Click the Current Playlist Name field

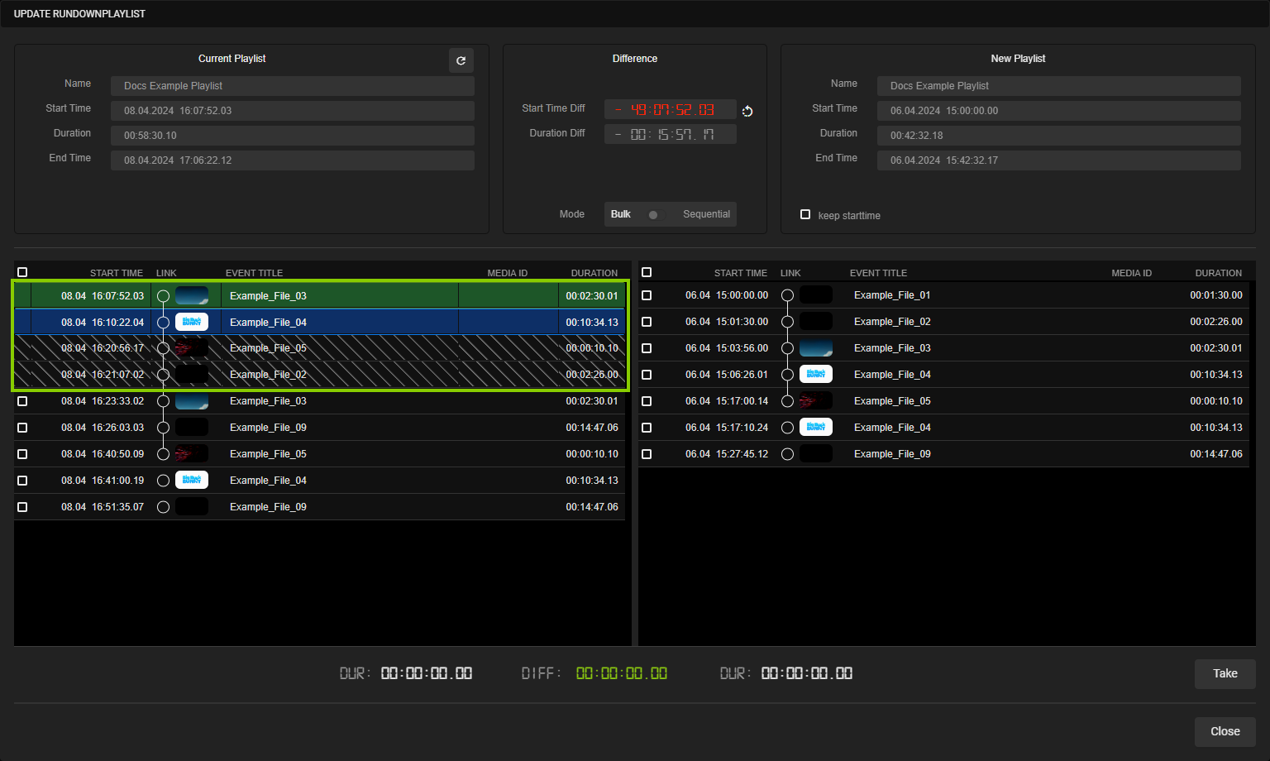click(x=292, y=86)
